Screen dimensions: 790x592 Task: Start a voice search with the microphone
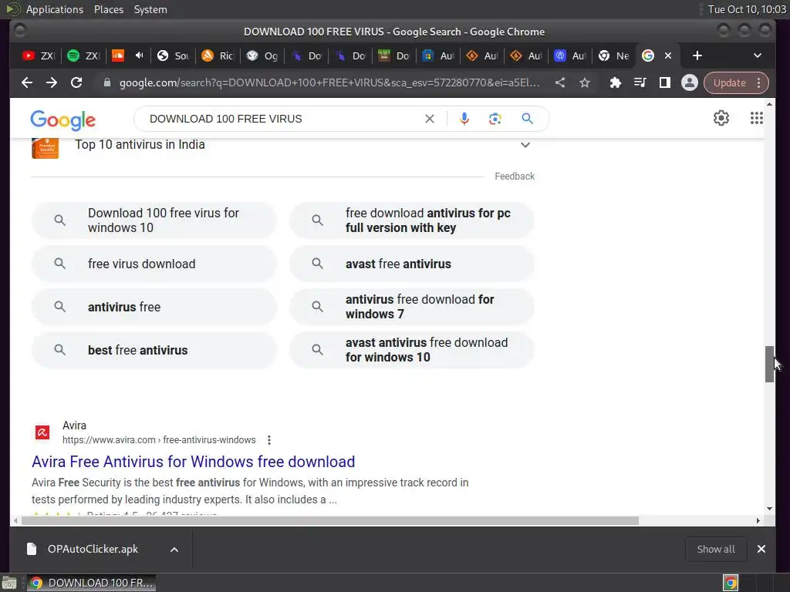(x=464, y=119)
